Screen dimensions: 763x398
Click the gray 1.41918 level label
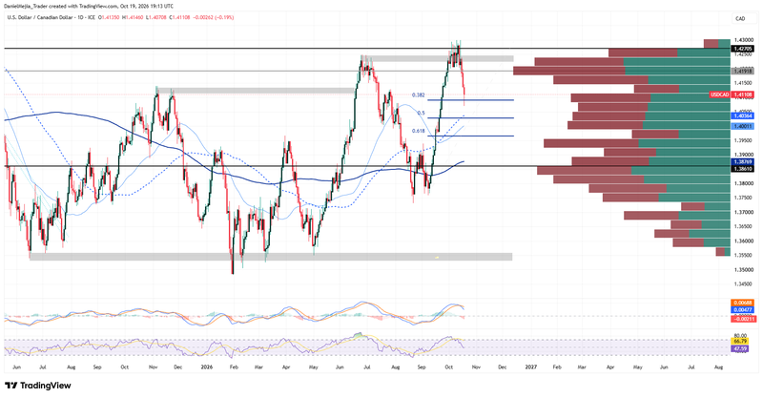743,72
